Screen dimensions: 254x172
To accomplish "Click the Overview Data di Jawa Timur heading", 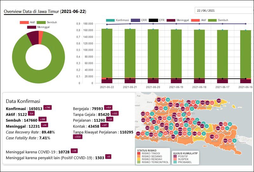I will pyautogui.click(x=45, y=11).
